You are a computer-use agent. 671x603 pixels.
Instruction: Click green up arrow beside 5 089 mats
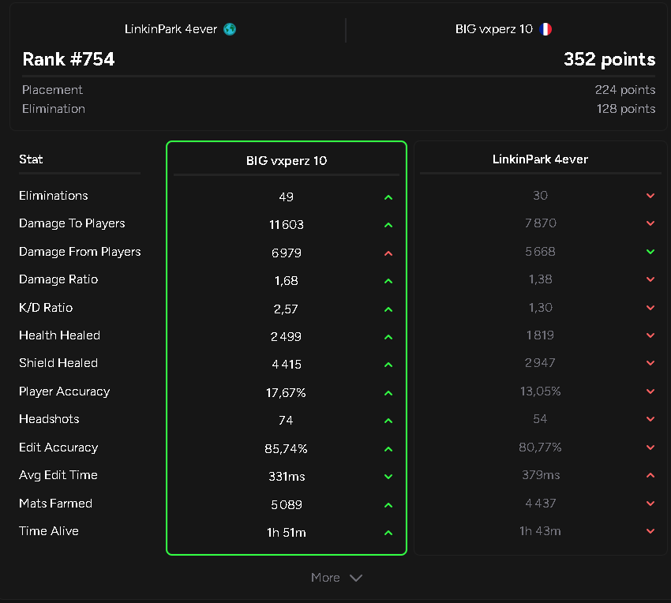point(388,505)
